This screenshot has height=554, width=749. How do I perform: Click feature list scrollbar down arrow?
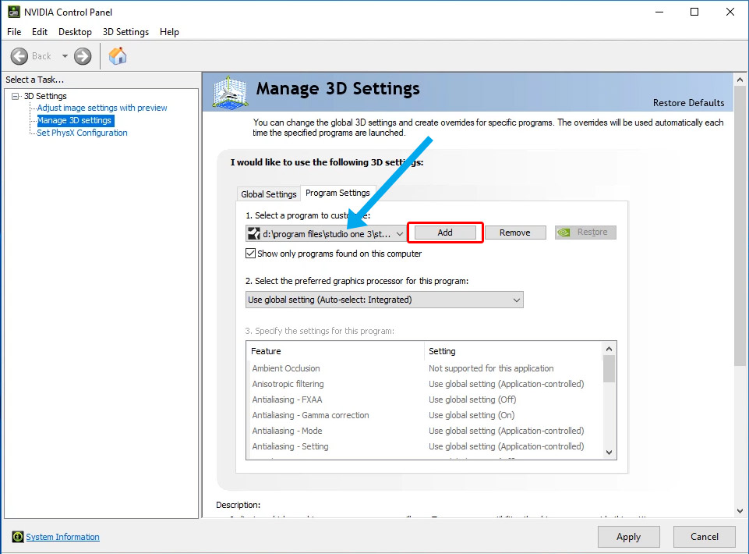[x=609, y=452]
